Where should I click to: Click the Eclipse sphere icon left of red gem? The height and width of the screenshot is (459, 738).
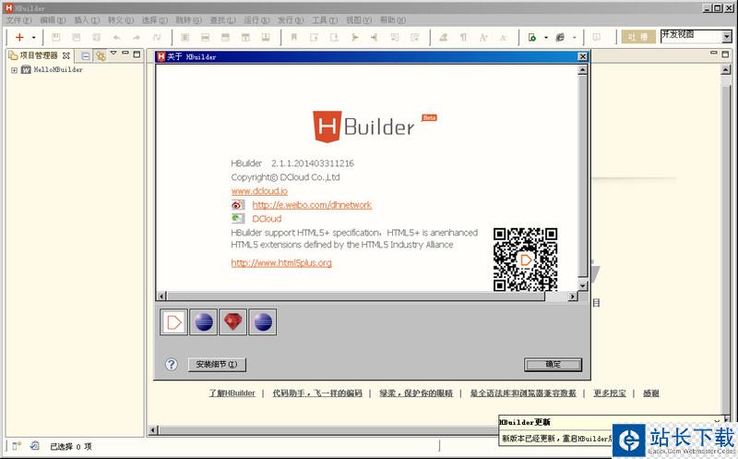point(203,322)
